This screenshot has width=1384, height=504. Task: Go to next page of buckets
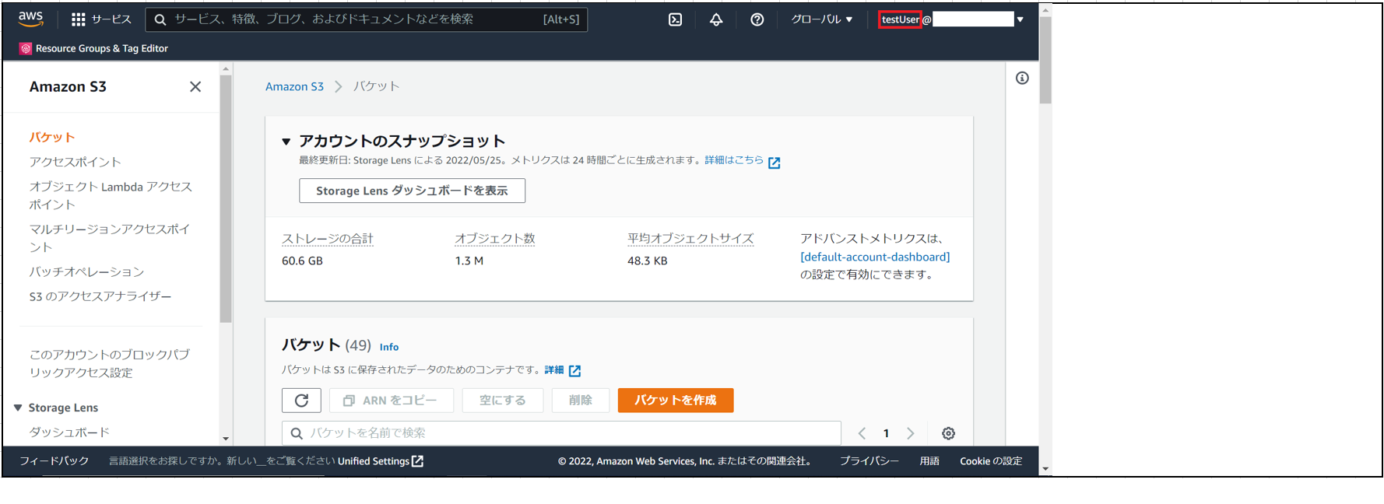click(910, 433)
